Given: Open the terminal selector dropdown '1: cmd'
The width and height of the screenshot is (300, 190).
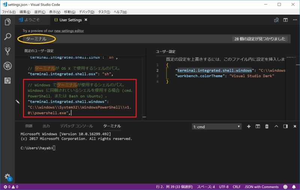Looking at the screenshot, I should click(x=217, y=127).
